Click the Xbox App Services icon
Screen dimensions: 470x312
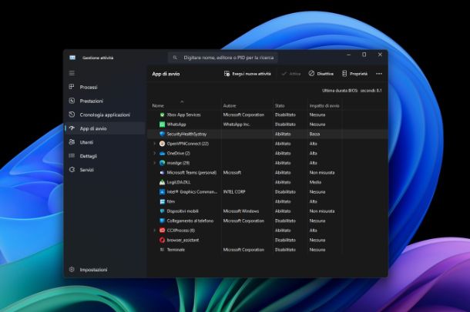162,115
